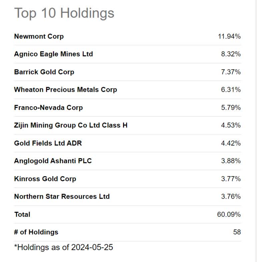
Task: Select the 60.09% total value
Action: click(229, 214)
